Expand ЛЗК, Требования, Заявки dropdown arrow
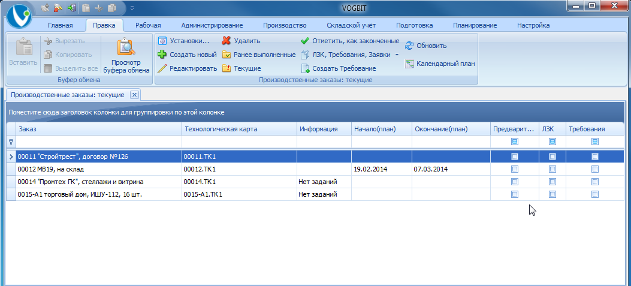631x286 pixels. tap(396, 55)
